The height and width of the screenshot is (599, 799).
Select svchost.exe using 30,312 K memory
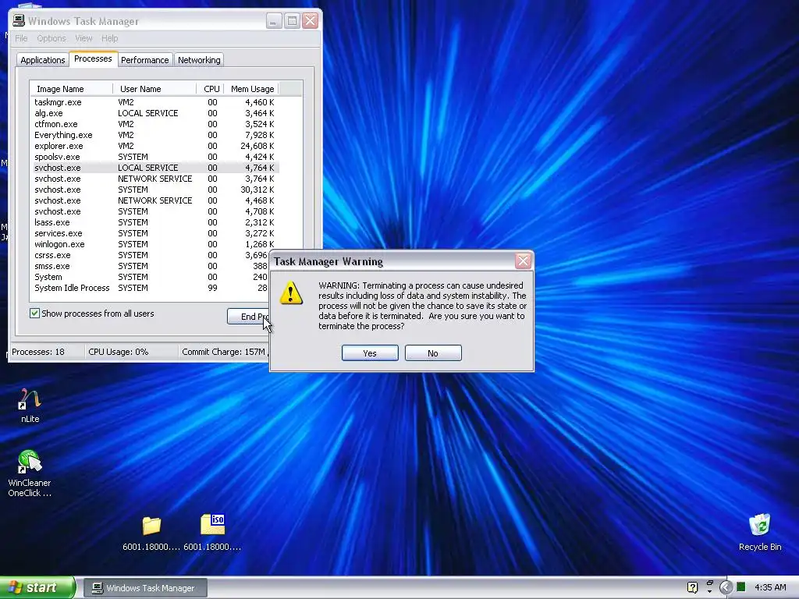click(155, 190)
